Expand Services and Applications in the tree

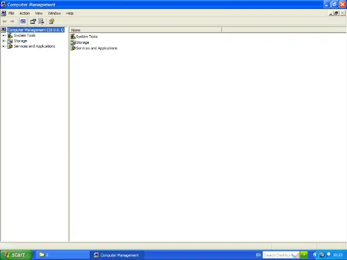[x=3, y=46]
